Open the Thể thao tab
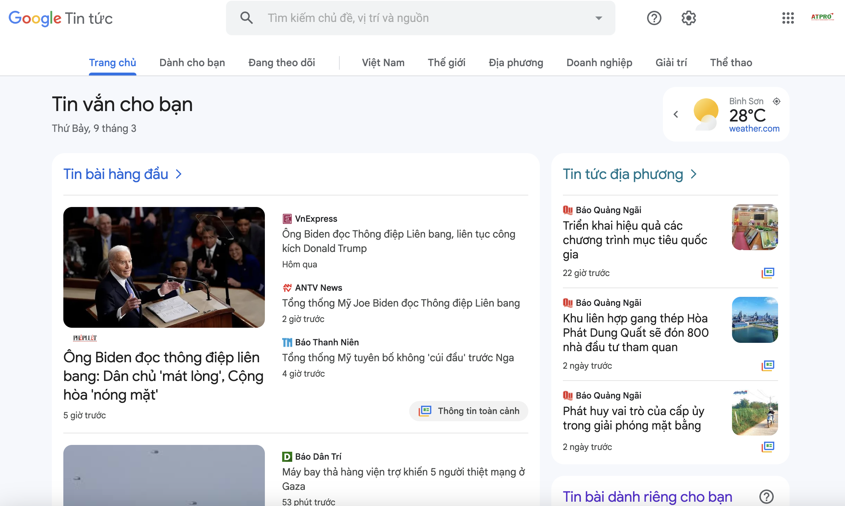The height and width of the screenshot is (506, 845). coord(731,63)
